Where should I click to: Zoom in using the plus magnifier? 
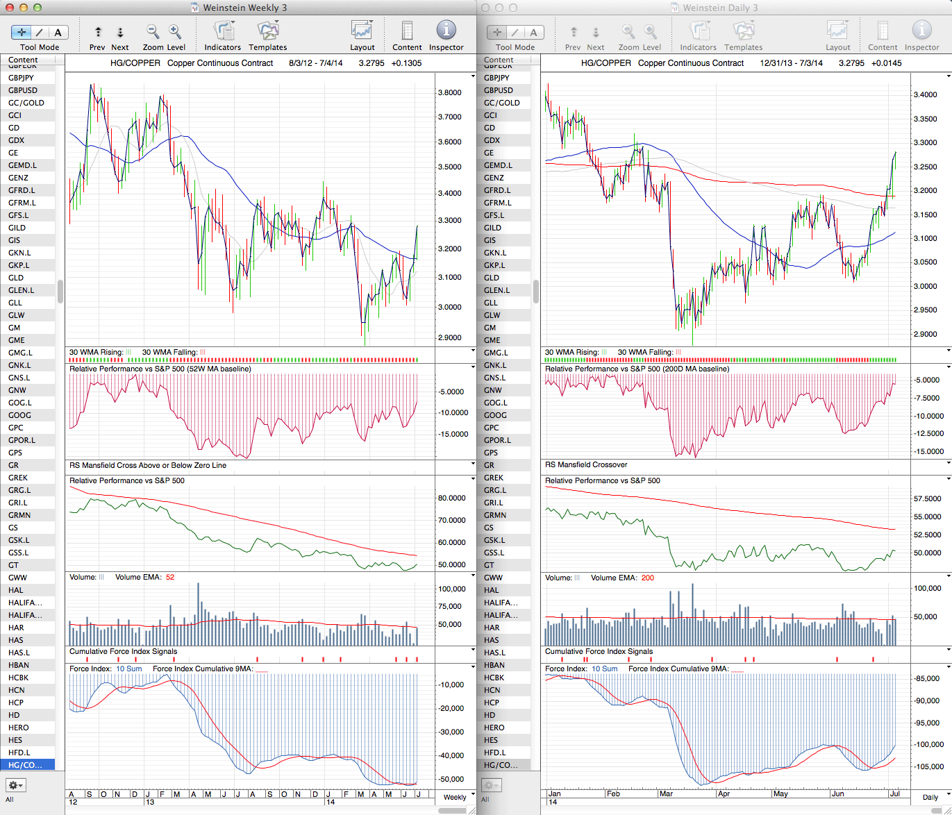[x=175, y=32]
